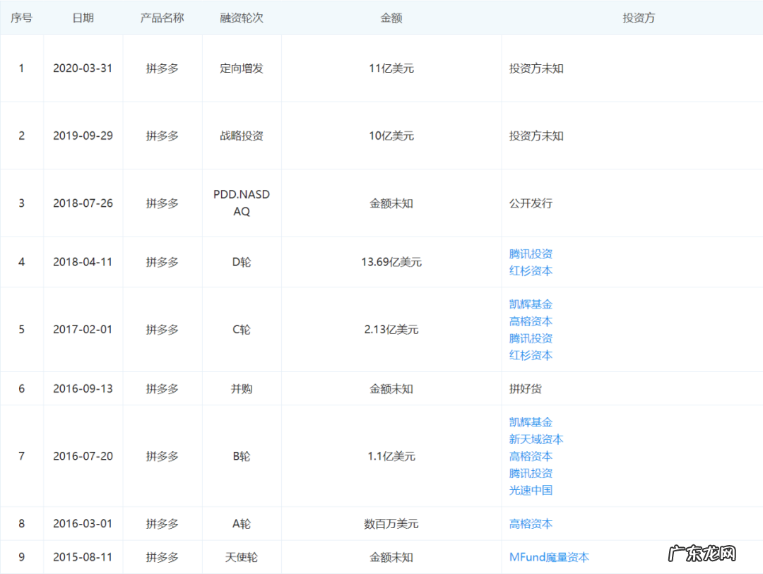Click the 日期 column header
763x574 pixels.
(83, 18)
